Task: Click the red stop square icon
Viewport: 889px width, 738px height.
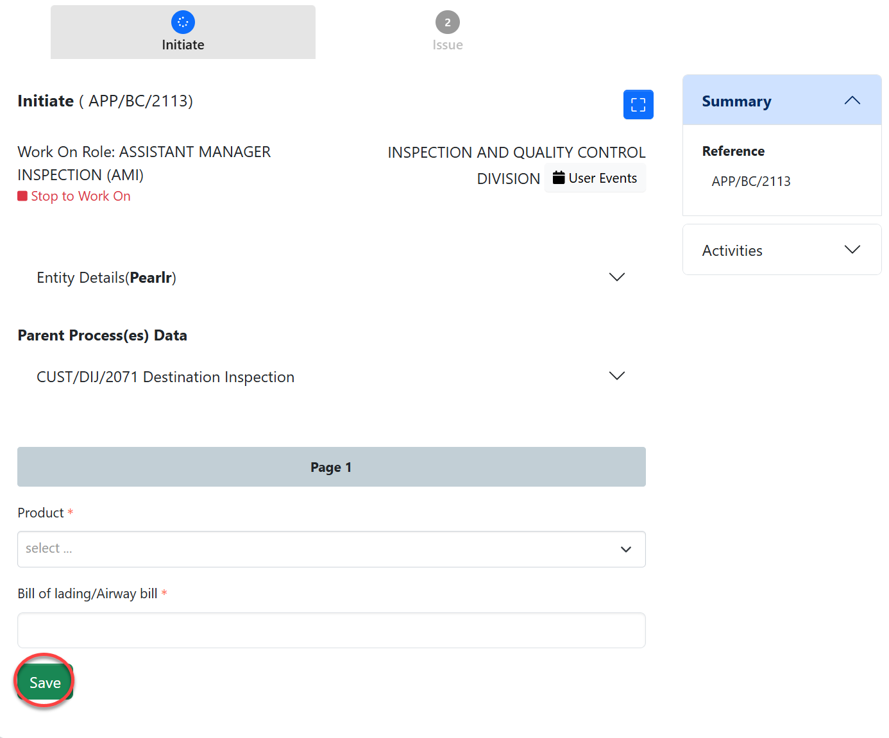Action: tap(22, 196)
